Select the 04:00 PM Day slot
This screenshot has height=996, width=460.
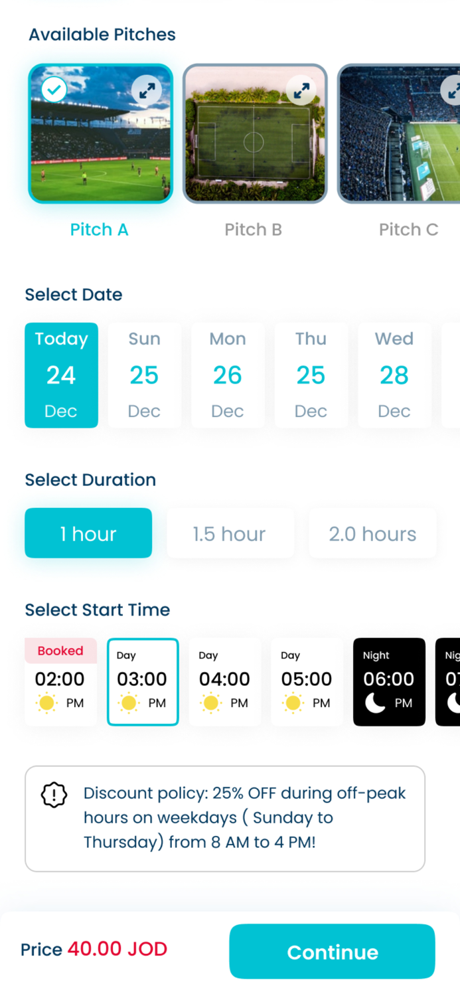[225, 681]
